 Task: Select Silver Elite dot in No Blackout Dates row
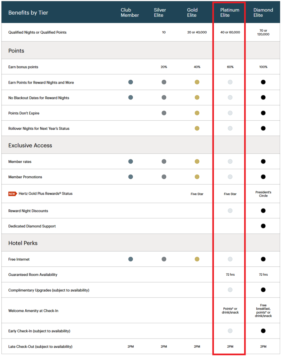(164, 97)
